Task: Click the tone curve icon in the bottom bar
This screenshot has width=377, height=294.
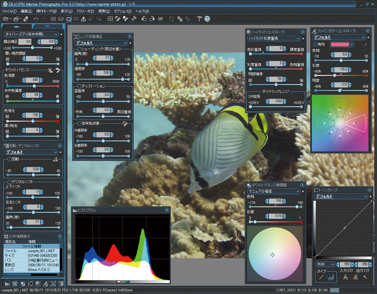Action: [30, 283]
